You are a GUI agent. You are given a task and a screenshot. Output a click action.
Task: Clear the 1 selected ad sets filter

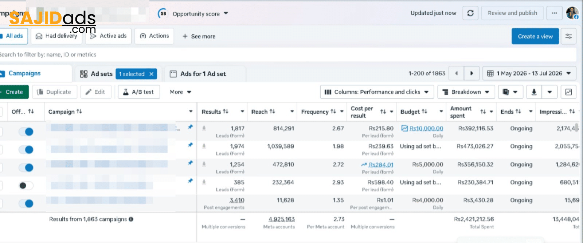coord(152,74)
